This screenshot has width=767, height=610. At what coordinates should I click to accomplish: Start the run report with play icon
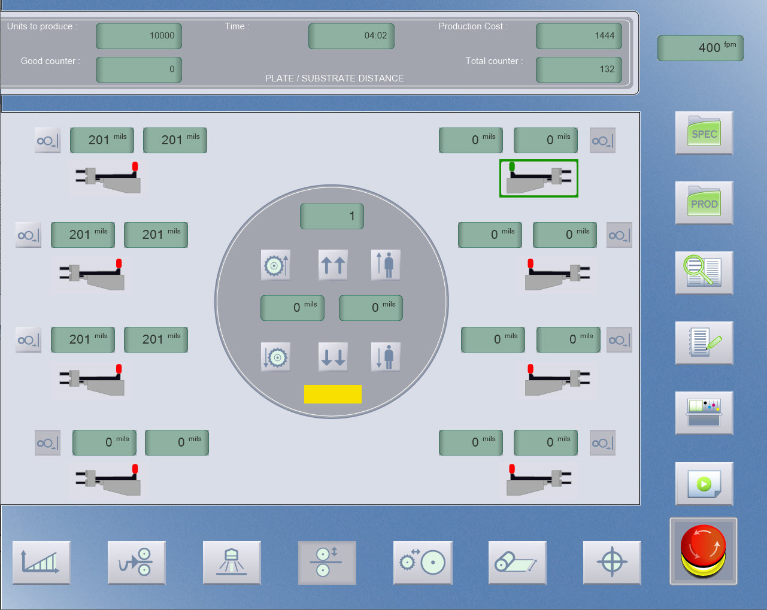point(704,483)
